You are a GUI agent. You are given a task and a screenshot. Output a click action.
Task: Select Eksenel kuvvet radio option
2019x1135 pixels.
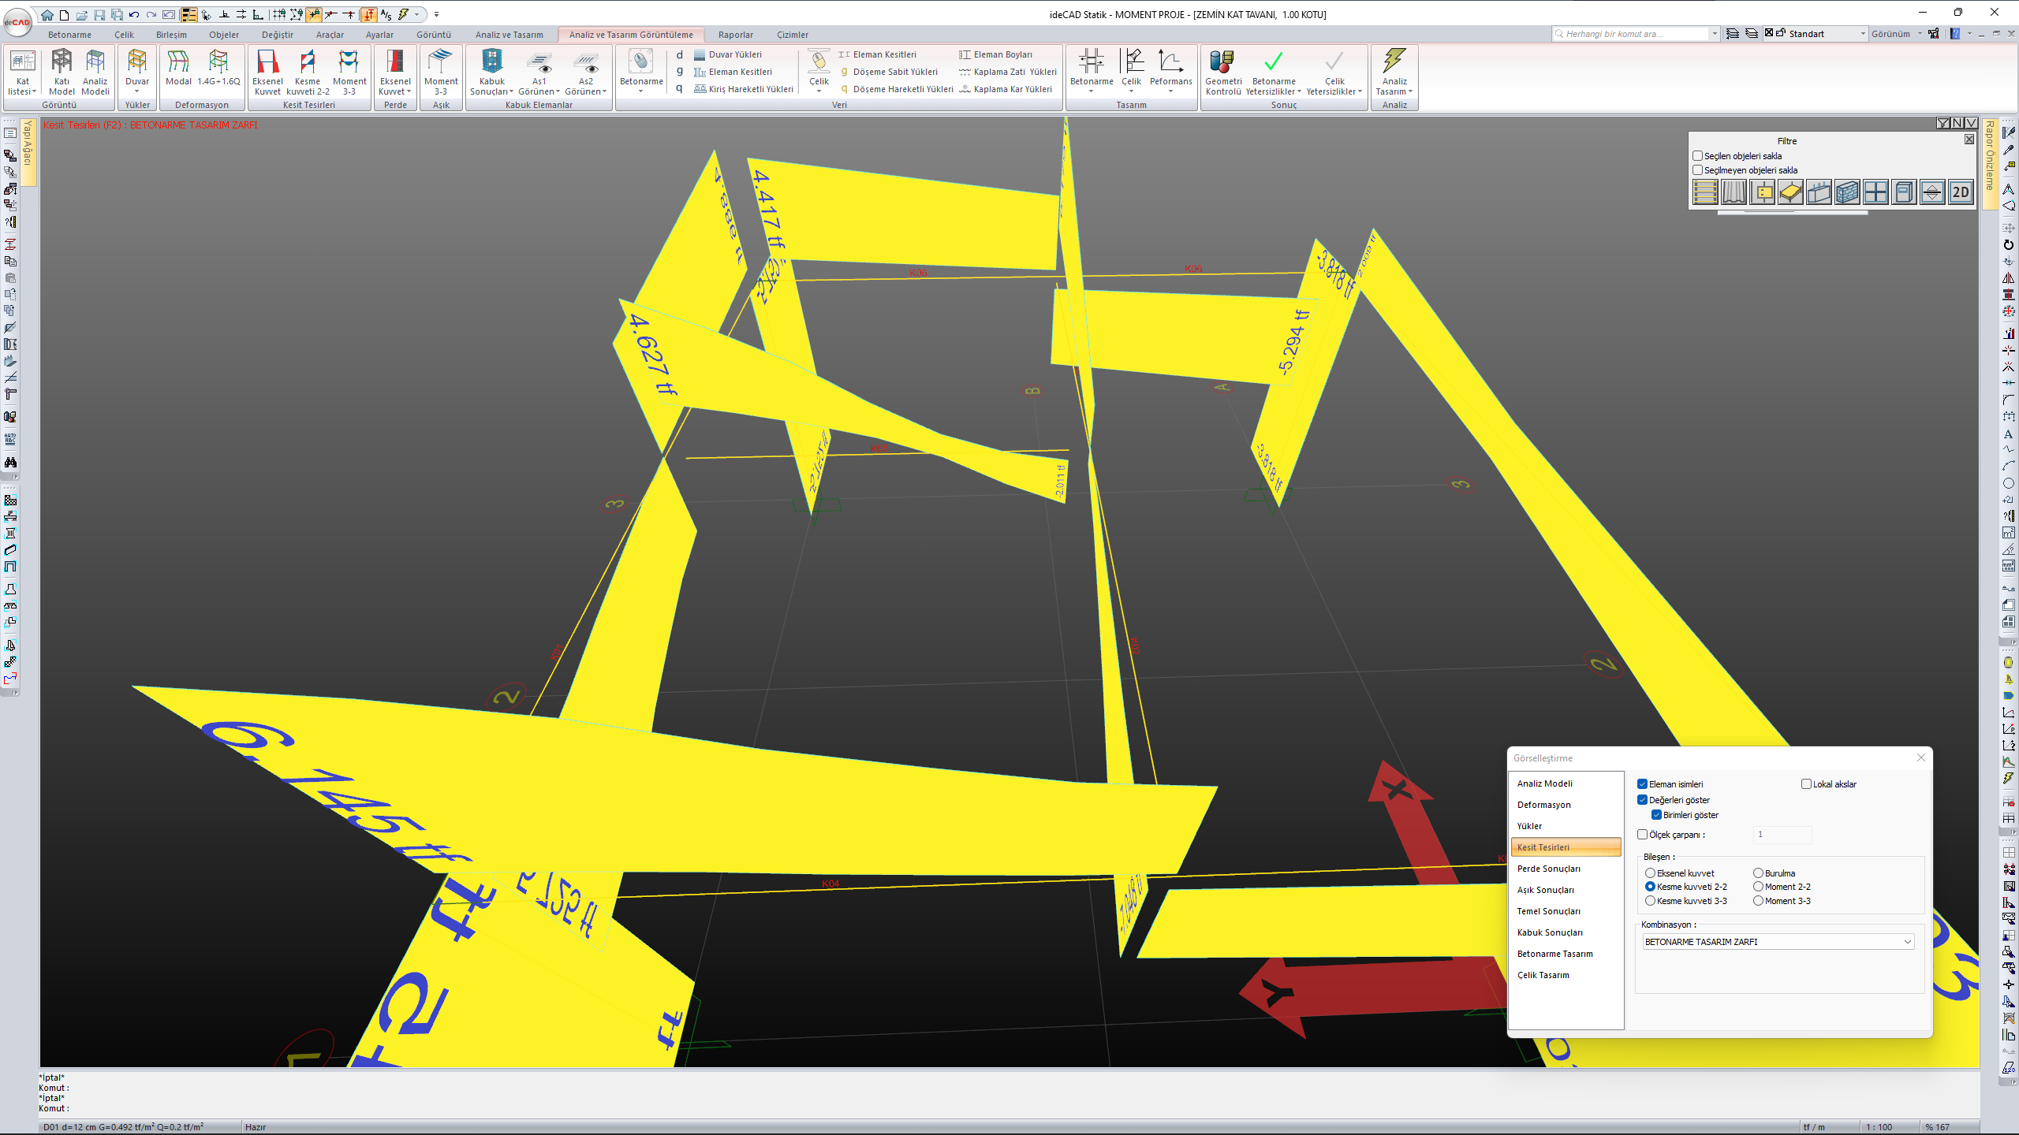pos(1650,873)
